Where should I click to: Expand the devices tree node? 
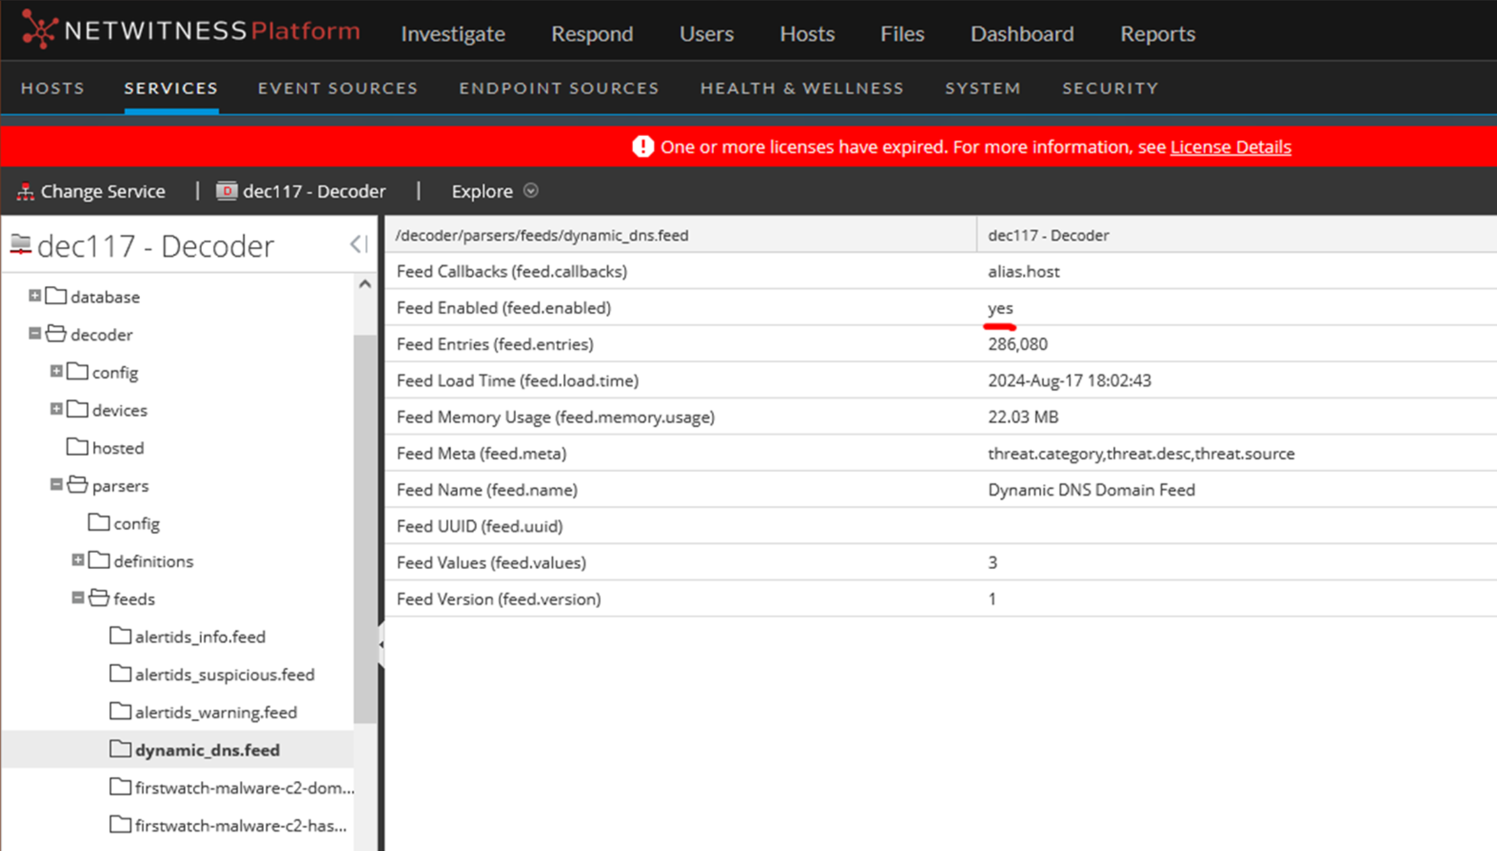[x=57, y=409]
